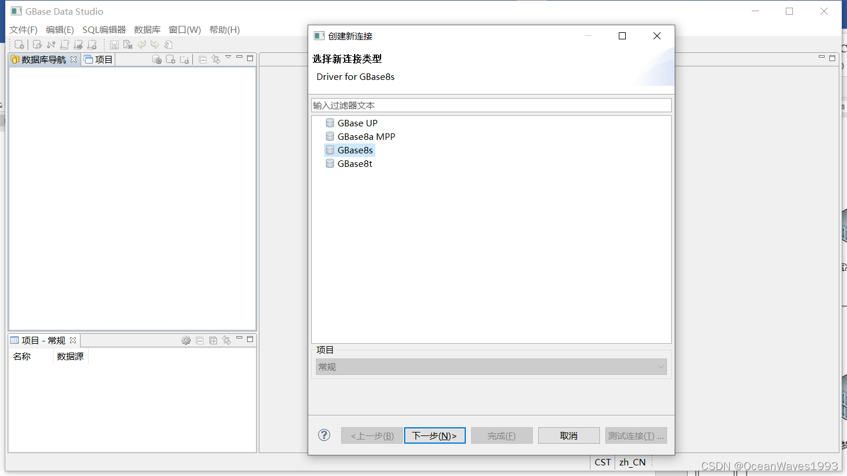Minimize the 项目 - 常规 panel
The image size is (847, 476).
239,338
